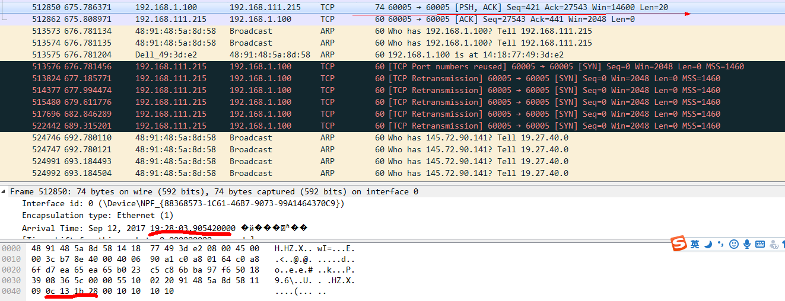
Task: Click hex offset row 0030 bytes
Action: pyautogui.click(x=145, y=280)
